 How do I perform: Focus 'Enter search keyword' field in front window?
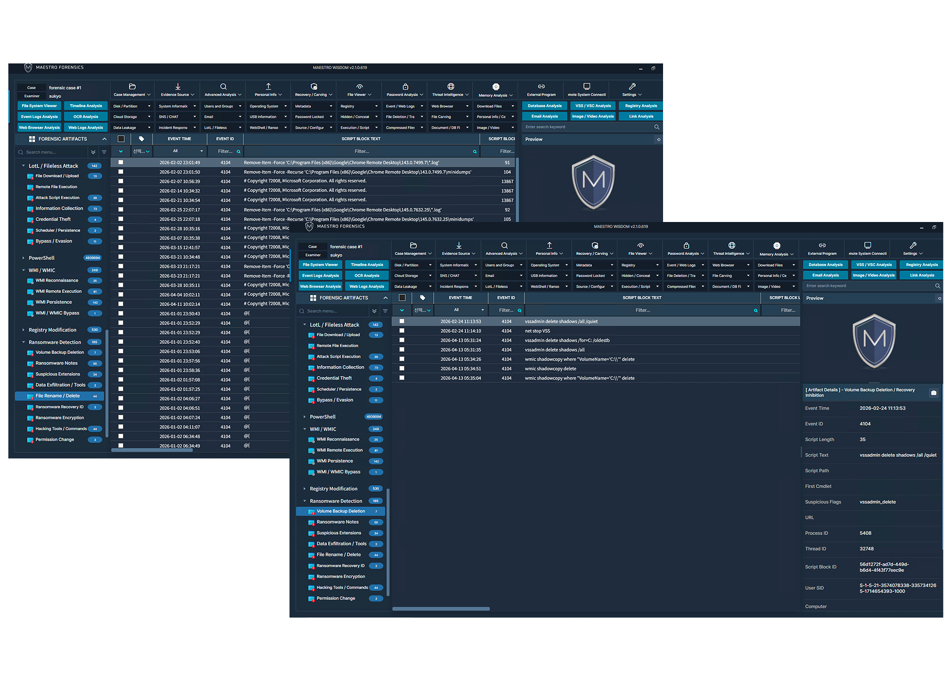[868, 286]
